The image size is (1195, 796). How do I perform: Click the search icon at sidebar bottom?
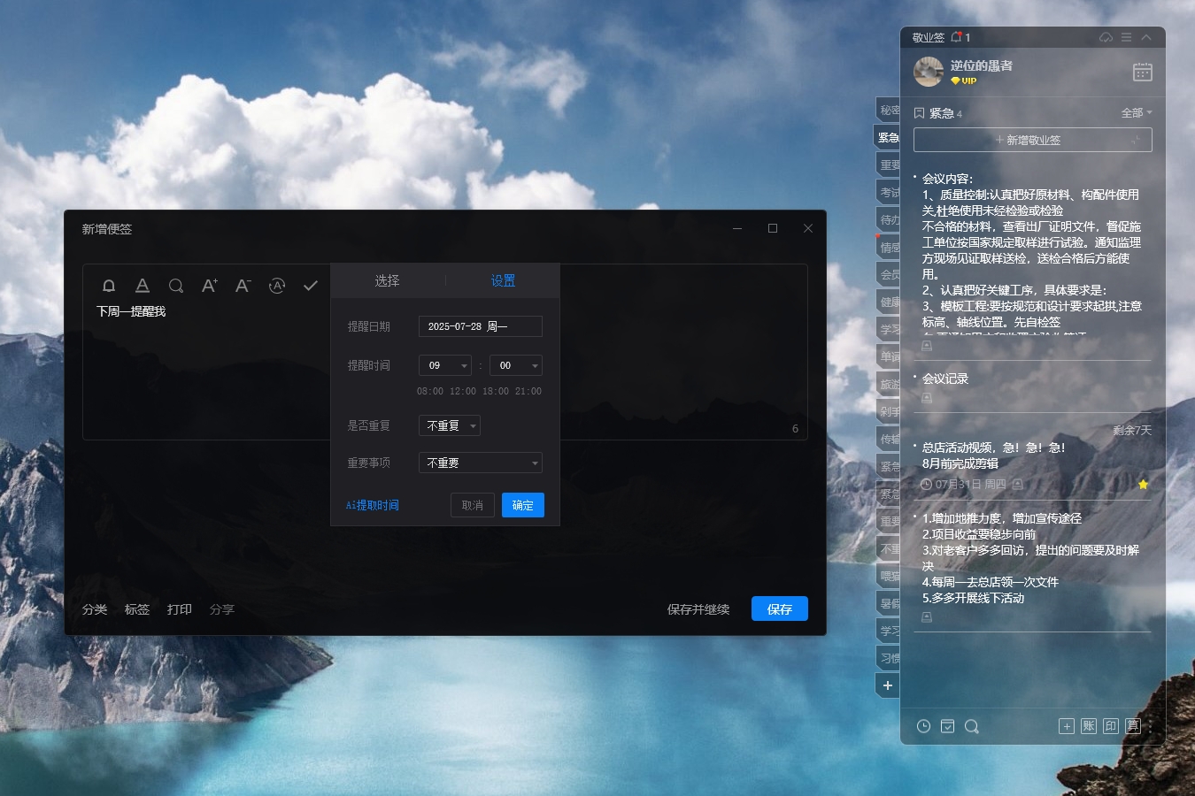(971, 726)
